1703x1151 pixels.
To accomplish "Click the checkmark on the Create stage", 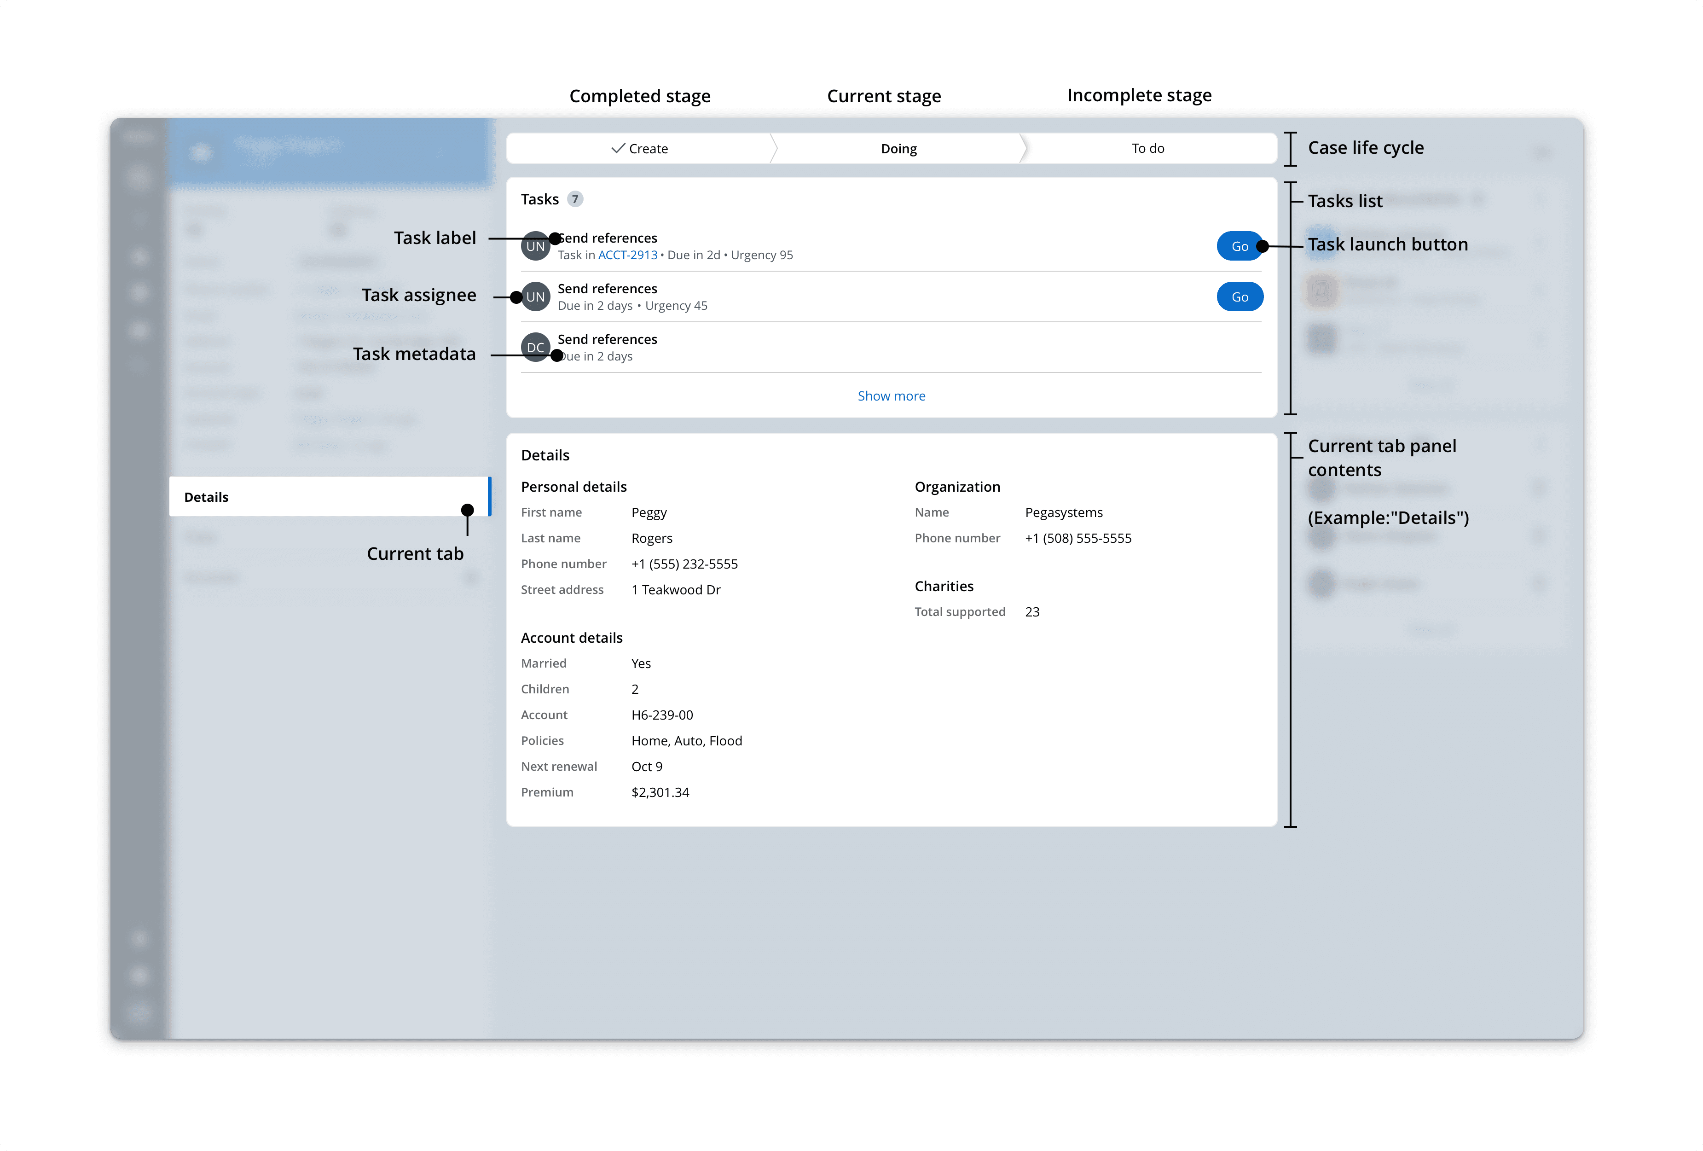I will tap(618, 149).
